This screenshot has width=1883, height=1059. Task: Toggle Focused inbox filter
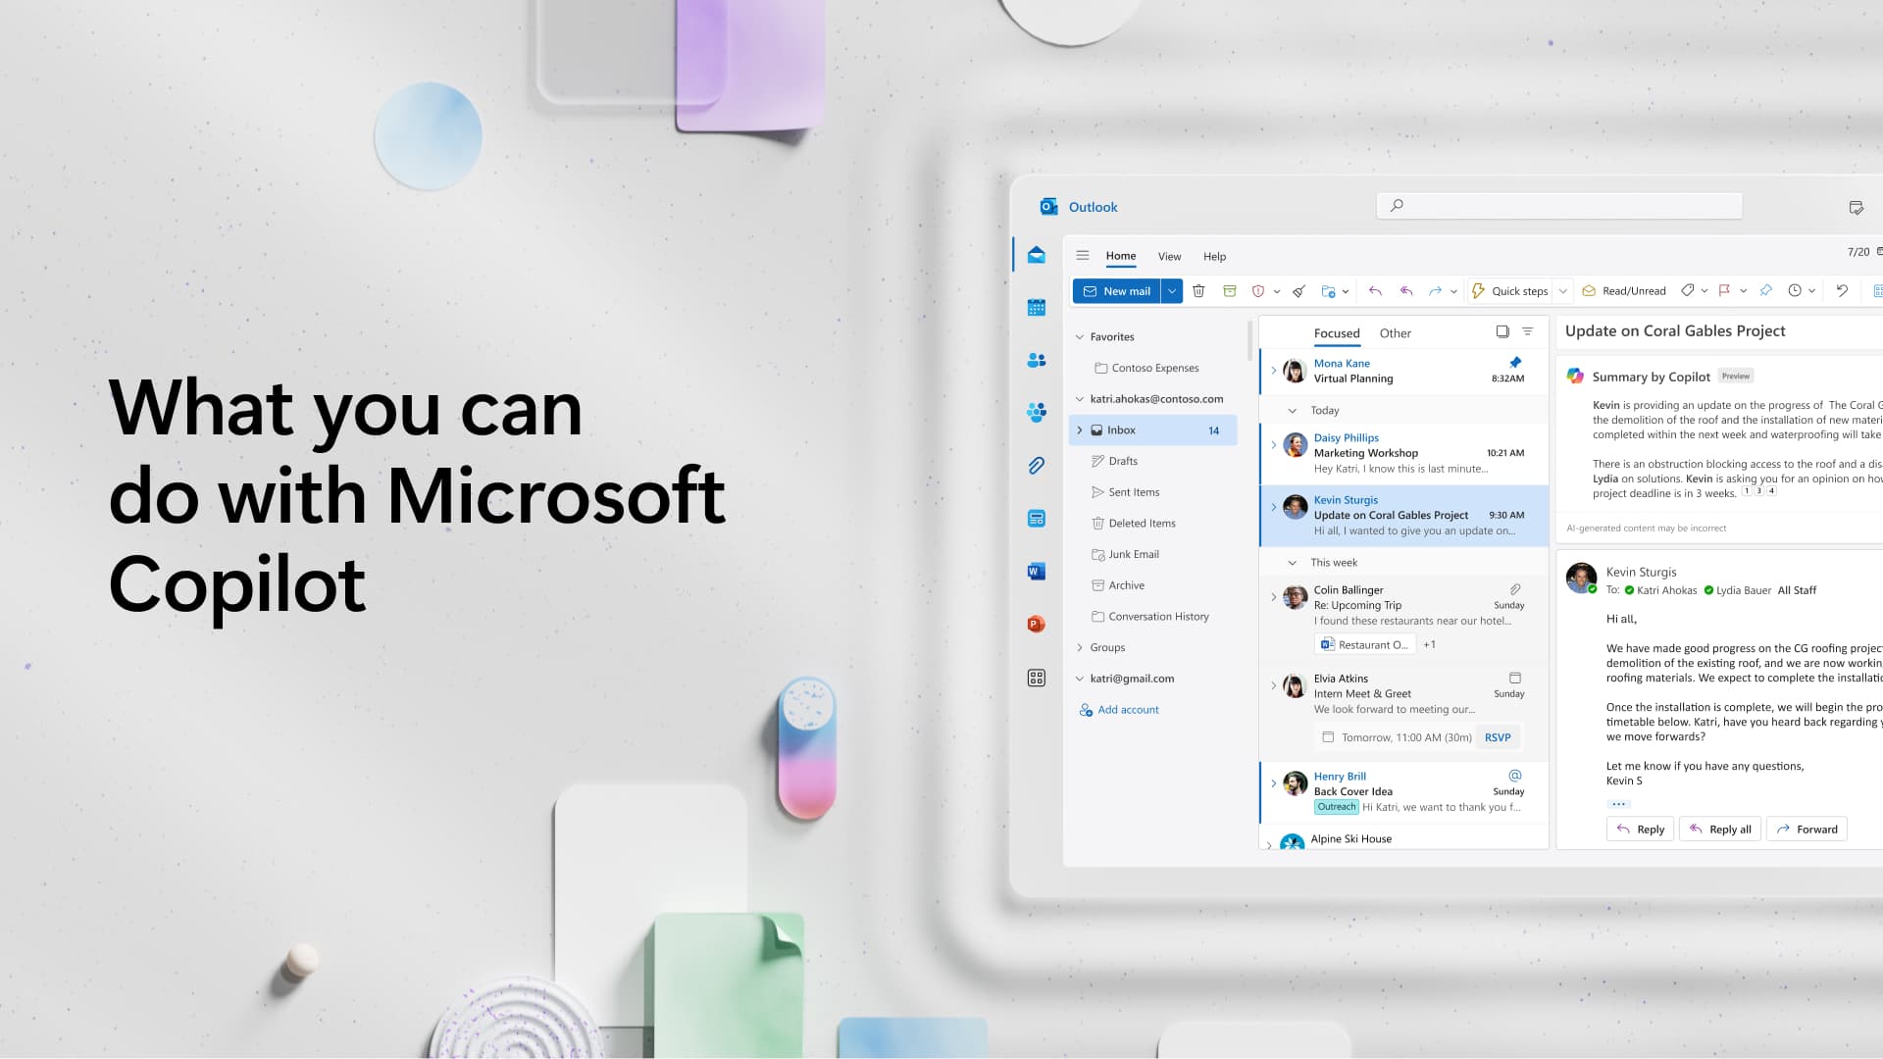1336,332
